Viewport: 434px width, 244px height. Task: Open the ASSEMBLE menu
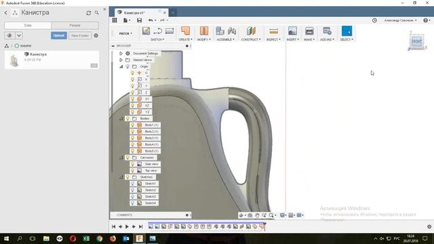click(x=226, y=39)
